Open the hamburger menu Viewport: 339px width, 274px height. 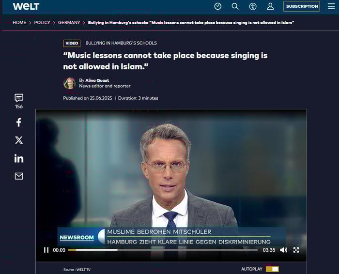331,6
